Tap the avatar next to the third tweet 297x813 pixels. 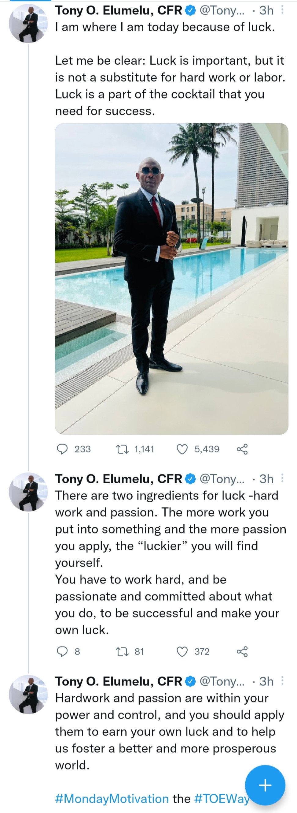click(28, 694)
